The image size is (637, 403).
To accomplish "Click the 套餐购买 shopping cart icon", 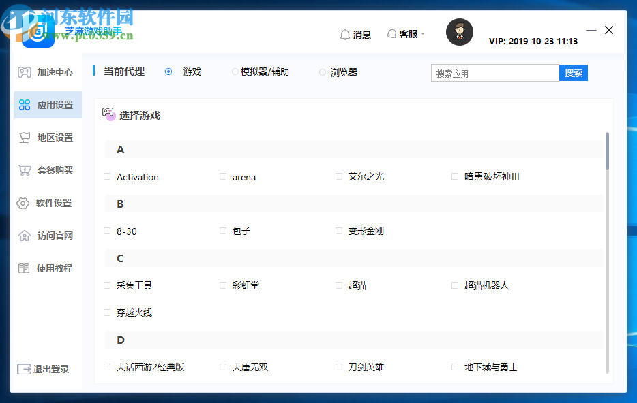I will point(25,170).
